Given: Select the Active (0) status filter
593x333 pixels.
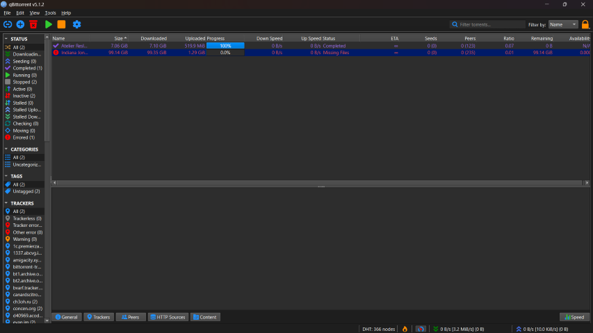Looking at the screenshot, I should (24, 89).
